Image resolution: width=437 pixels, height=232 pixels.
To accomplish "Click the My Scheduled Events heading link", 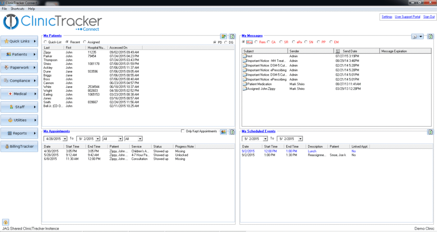I will coord(258,131).
